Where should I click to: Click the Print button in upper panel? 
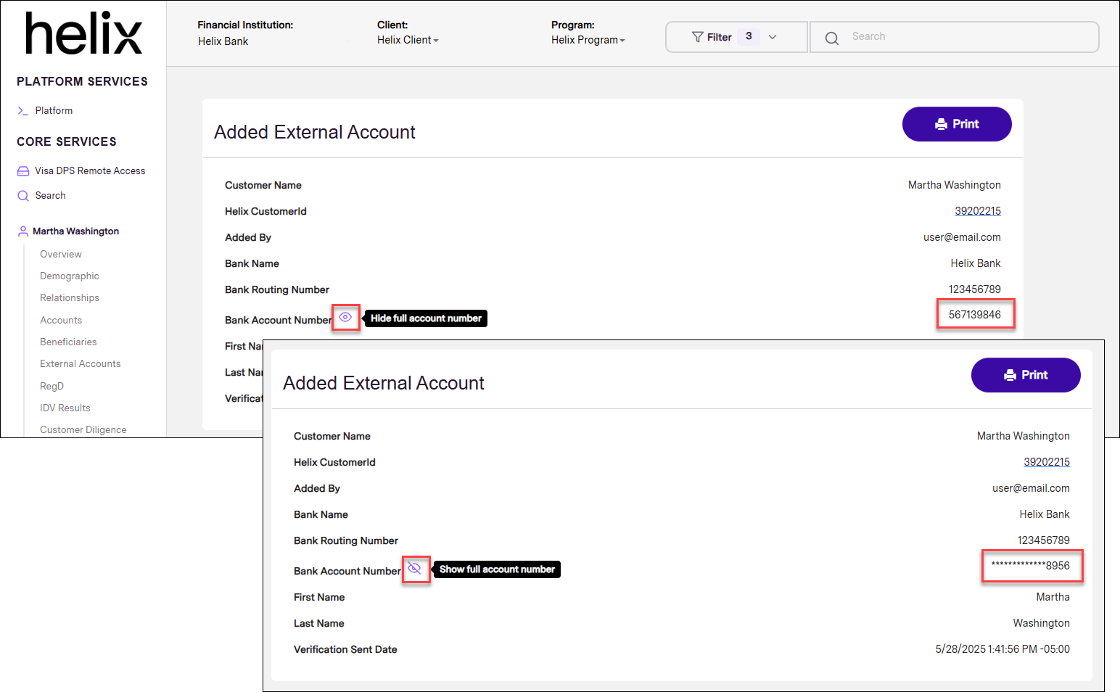click(x=957, y=124)
